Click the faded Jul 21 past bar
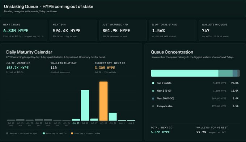The image size is (246, 142). click(x=20, y=120)
